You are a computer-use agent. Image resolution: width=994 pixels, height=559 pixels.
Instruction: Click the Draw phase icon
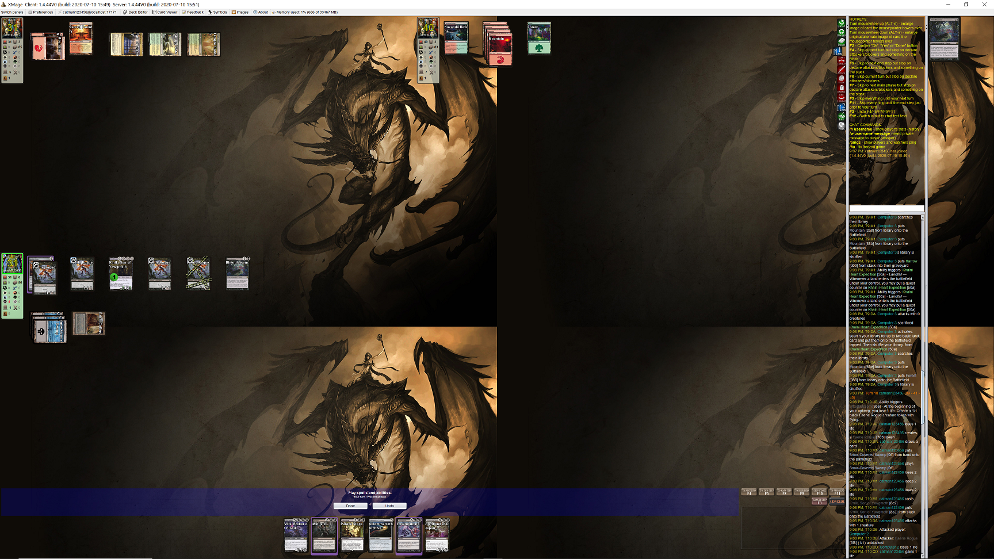[x=842, y=42]
